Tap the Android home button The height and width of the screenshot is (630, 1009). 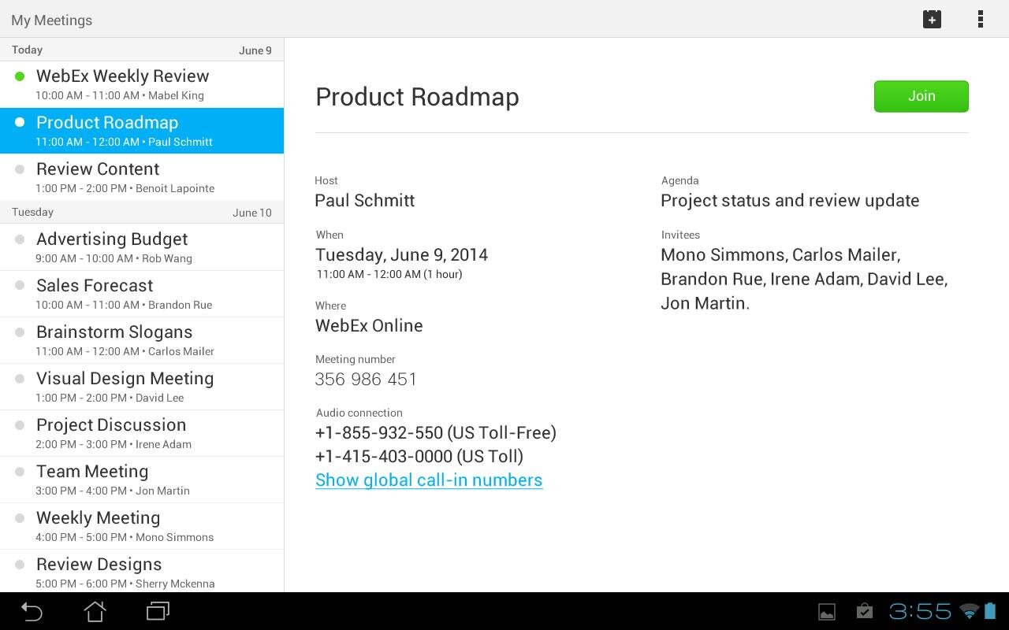coord(95,611)
